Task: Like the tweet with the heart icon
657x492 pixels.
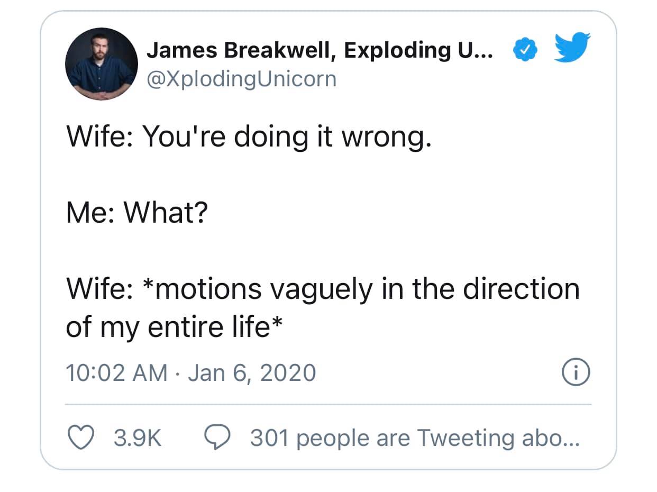Action: 80,438
